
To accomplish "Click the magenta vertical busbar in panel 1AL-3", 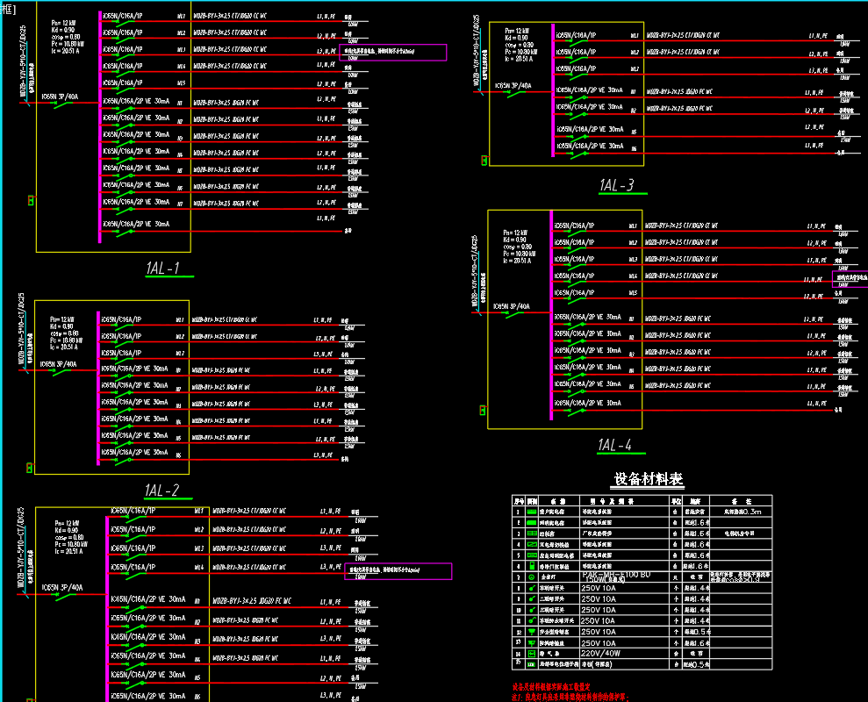I will [553, 95].
